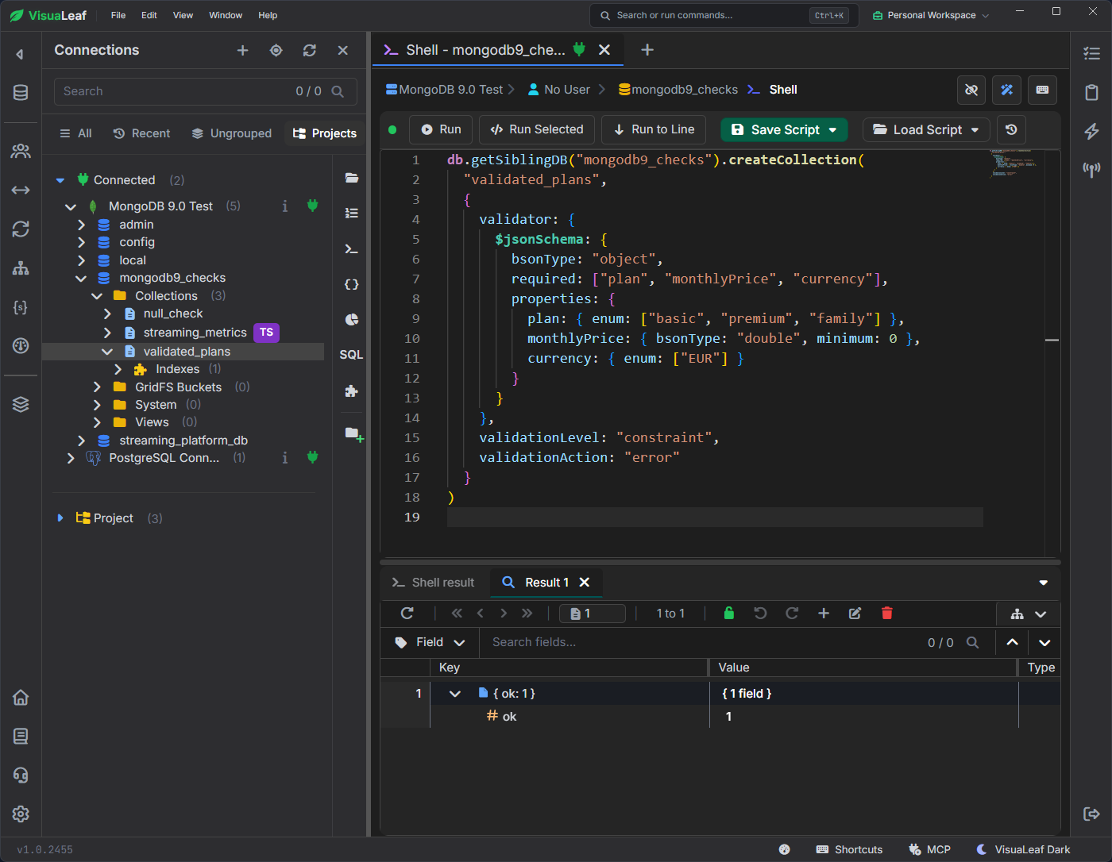Edit document with pencil icon in results
This screenshot has height=862, width=1112.
(x=855, y=613)
